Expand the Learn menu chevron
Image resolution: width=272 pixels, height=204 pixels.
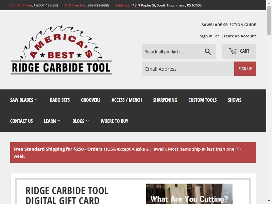[x=59, y=121]
